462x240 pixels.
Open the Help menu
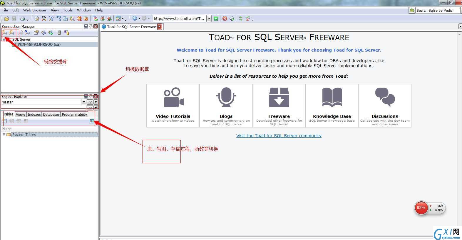(99, 10)
